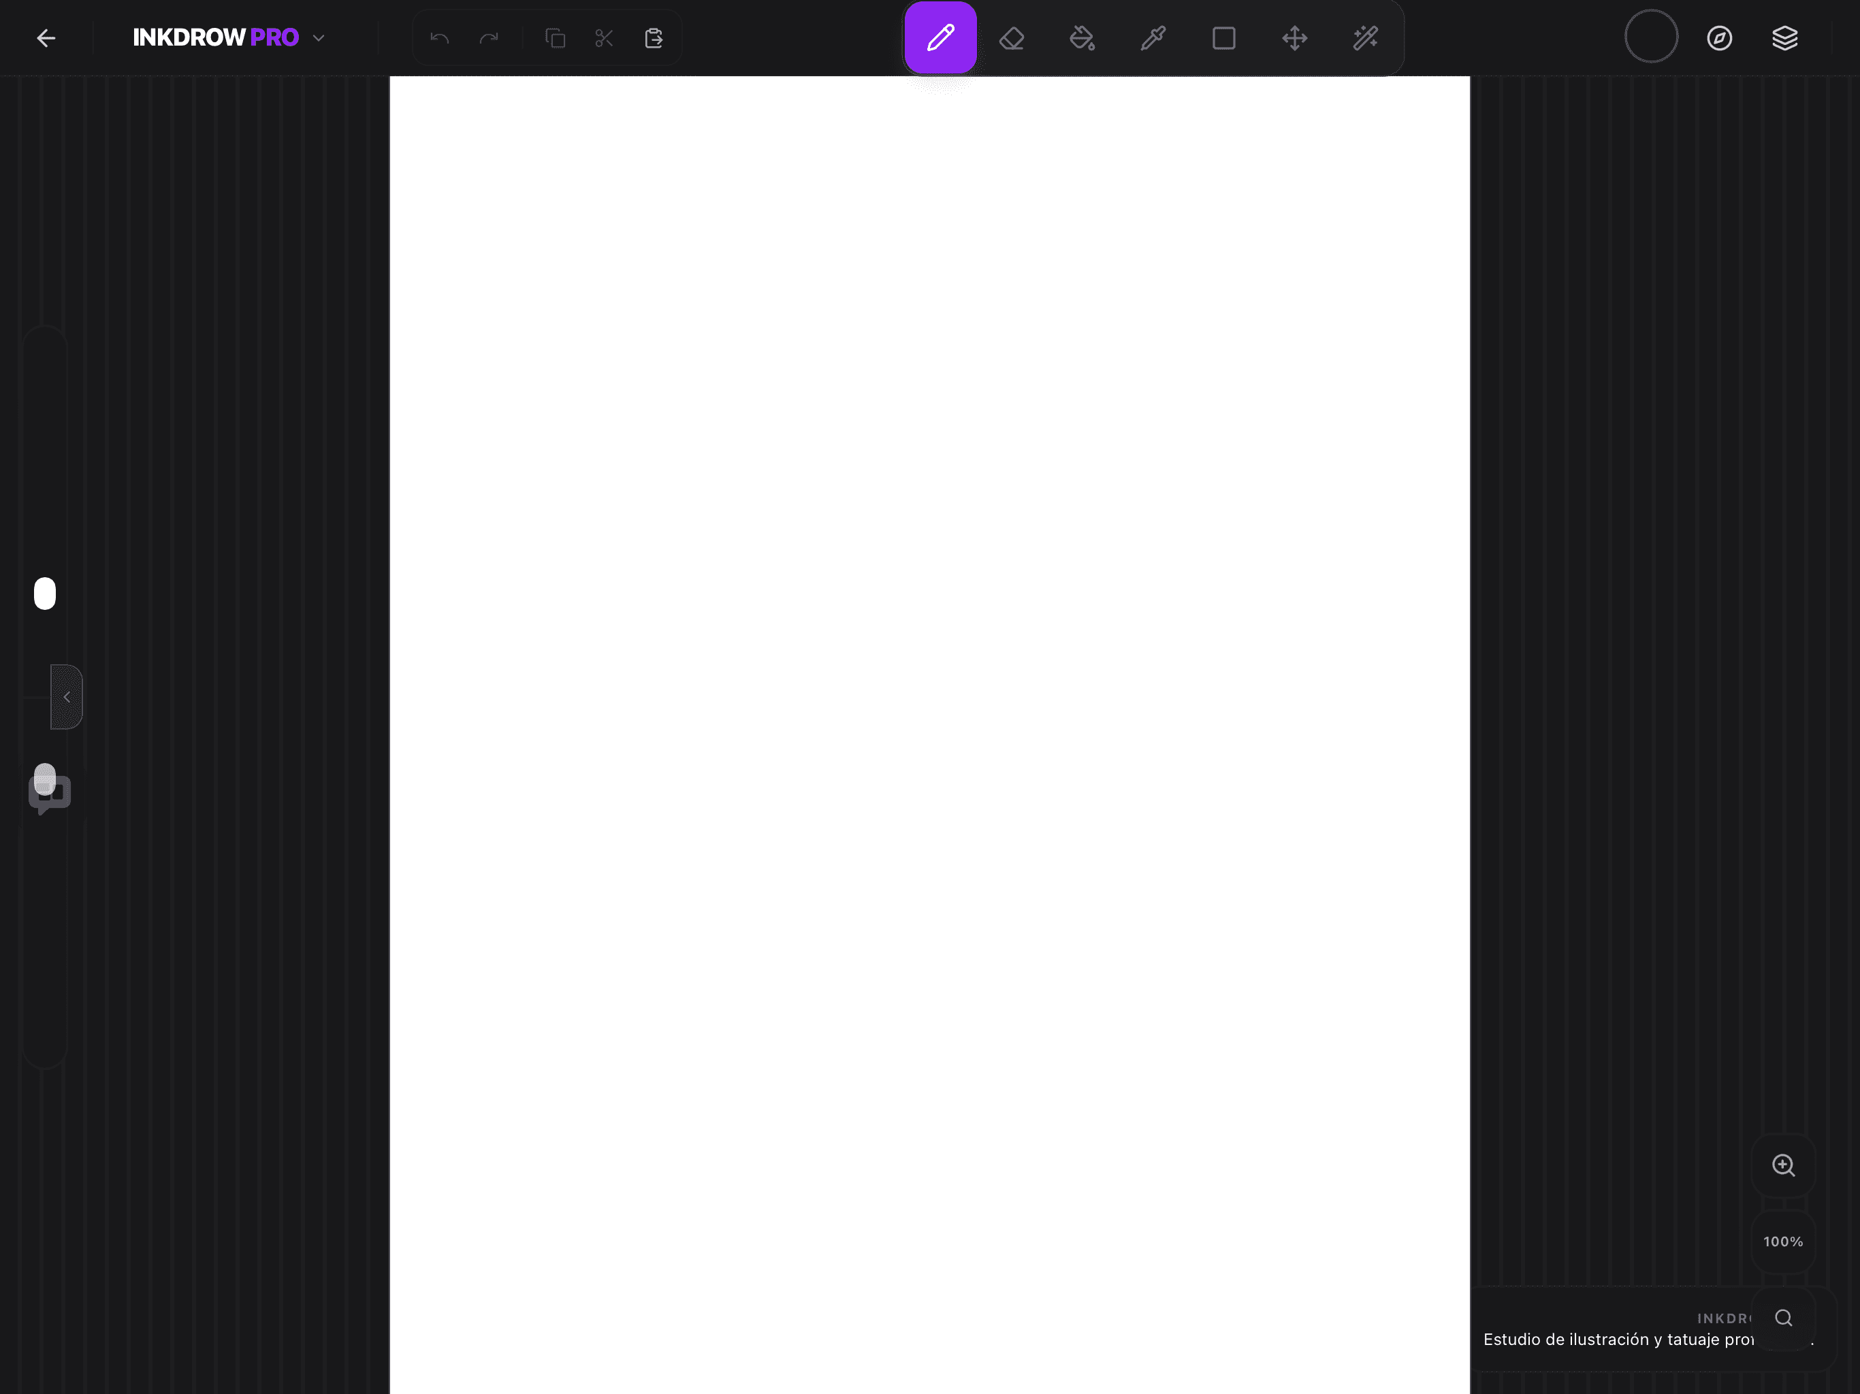Open the INKDROW PRO dropdown menu
This screenshot has height=1394, width=1860.
319,38
